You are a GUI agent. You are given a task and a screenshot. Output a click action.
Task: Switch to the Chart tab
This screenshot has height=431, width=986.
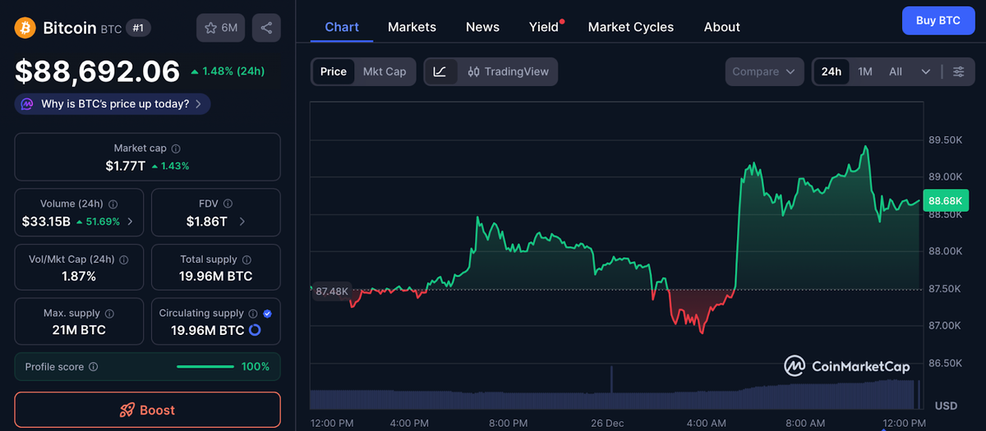pyautogui.click(x=342, y=27)
